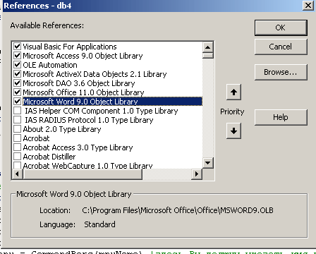This screenshot has width=316, height=254.
Task: Check IAS Helper COM Component checkbox
Action: coord(17,111)
